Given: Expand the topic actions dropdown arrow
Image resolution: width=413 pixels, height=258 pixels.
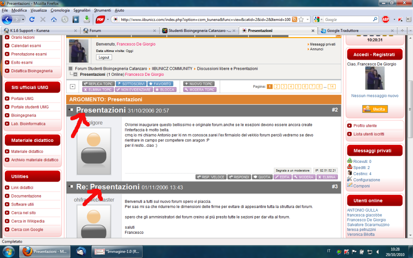Looking at the screenshot, I should click(73, 87).
